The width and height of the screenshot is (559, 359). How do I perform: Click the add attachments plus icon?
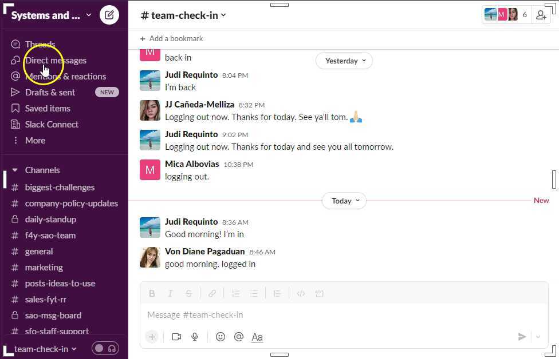(x=152, y=337)
